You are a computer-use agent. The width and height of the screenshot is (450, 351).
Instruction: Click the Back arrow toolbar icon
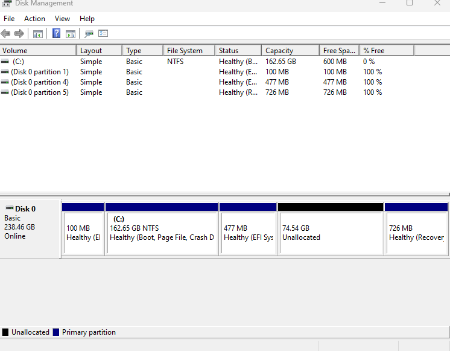click(6, 34)
